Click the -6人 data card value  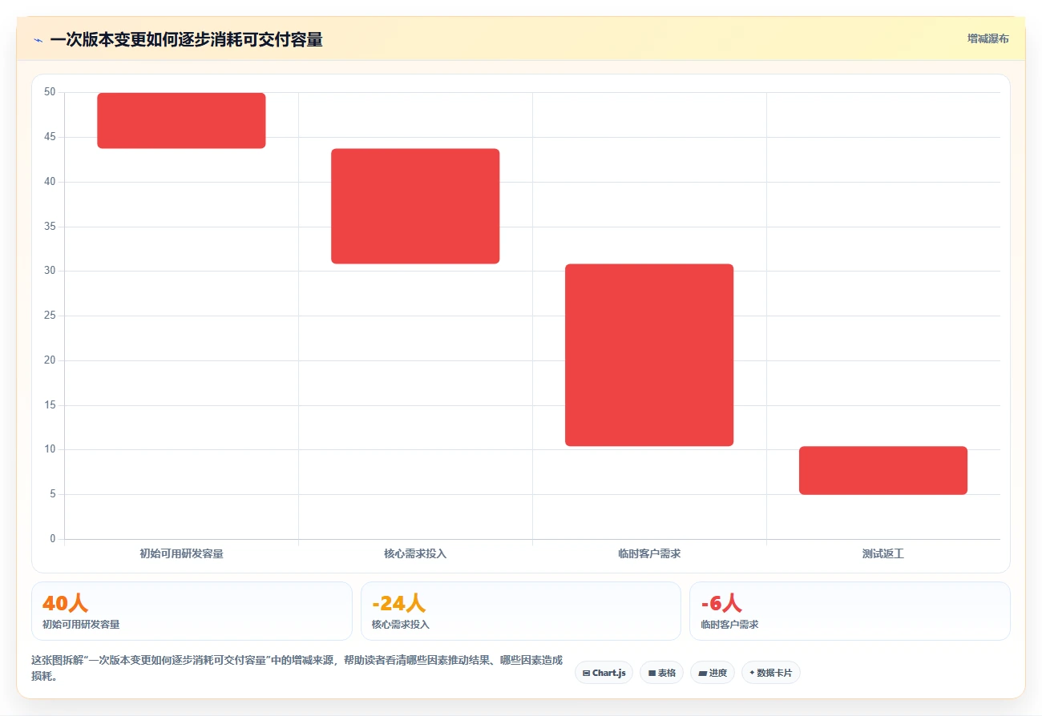click(x=721, y=603)
